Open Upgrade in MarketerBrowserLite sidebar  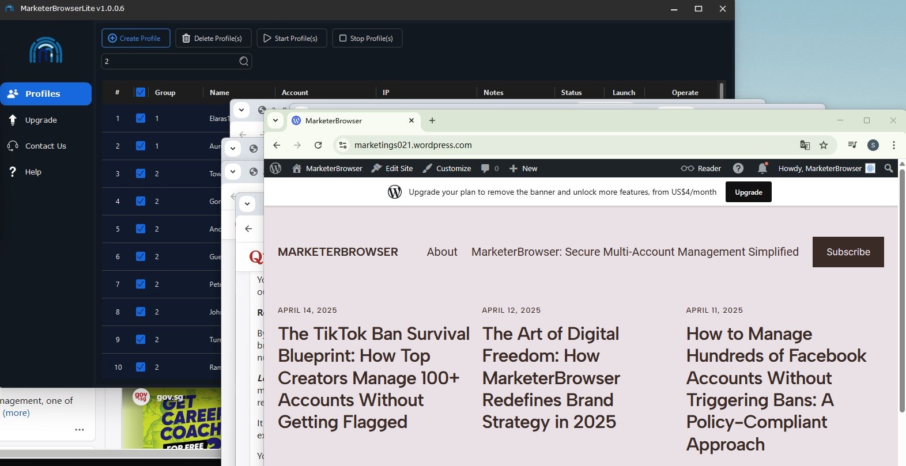coord(40,120)
